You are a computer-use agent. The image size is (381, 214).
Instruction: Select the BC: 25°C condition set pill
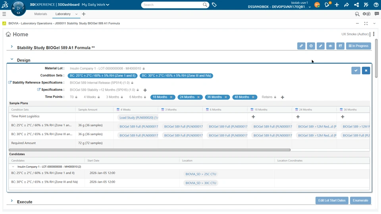coord(102,76)
